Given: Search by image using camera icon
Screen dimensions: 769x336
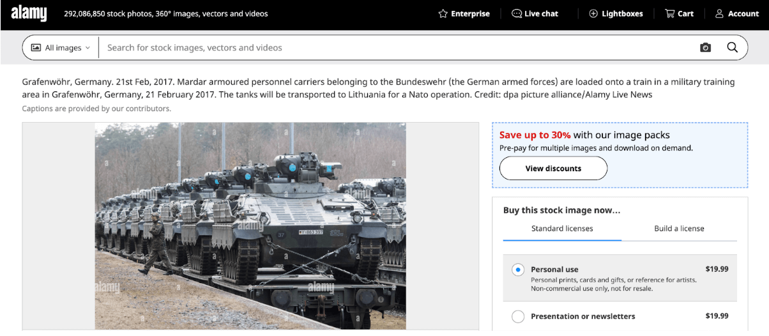Looking at the screenshot, I should [x=705, y=47].
